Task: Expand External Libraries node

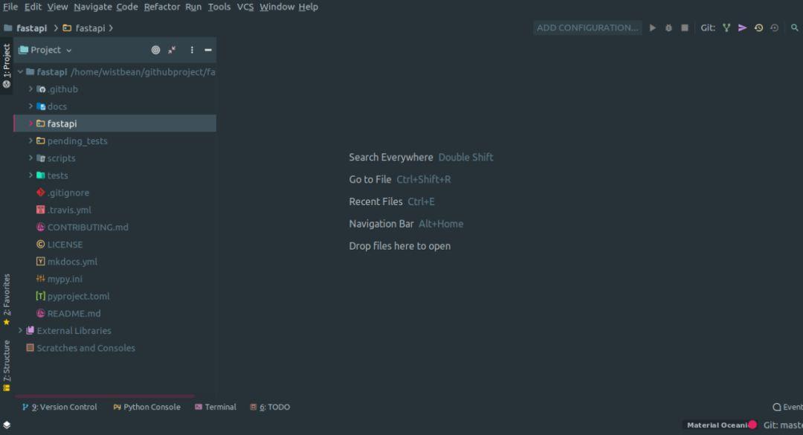Action: (20, 330)
